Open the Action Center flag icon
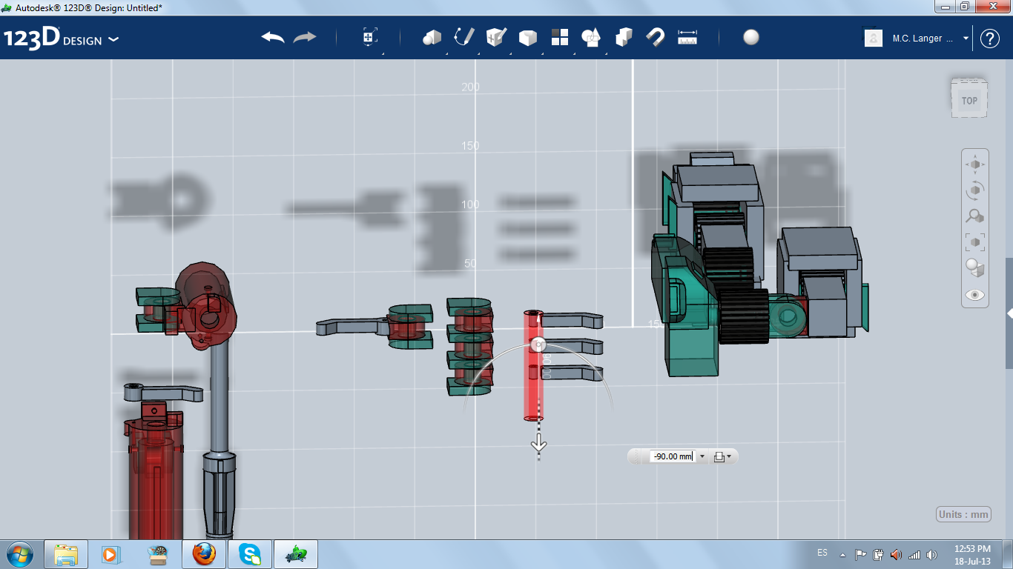 [860, 554]
